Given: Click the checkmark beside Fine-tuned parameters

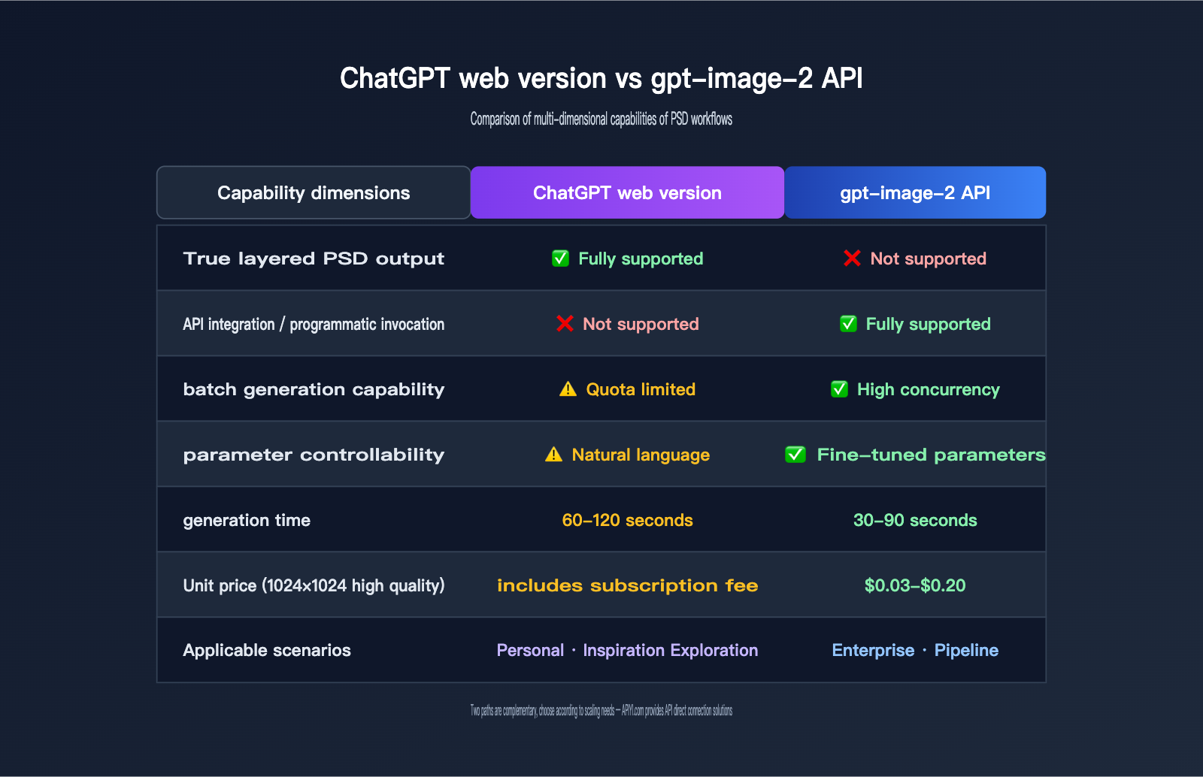Looking at the screenshot, I should coord(795,455).
